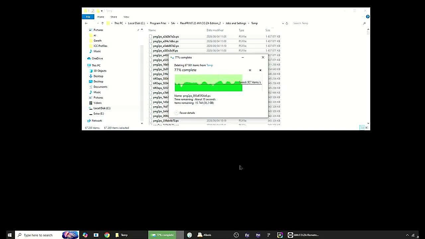Screen dimensions: 425x239
Task: Open the Temp link in the delete dialog
Action: coord(210,65)
